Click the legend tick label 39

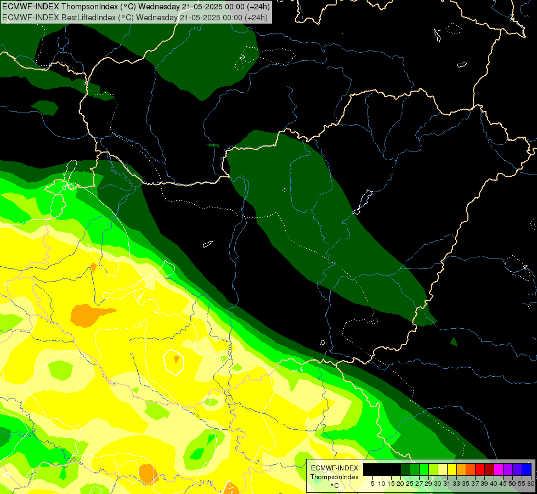click(484, 484)
